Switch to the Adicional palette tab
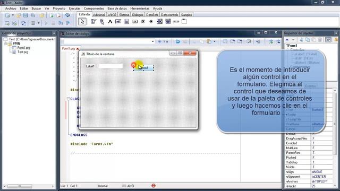340x191 pixels. tap(99, 15)
